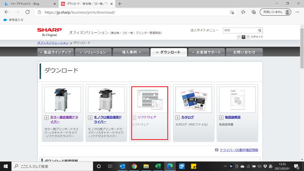
Task: Toggle Japanese IME あ indicator
Action: pyautogui.click(x=271, y=166)
